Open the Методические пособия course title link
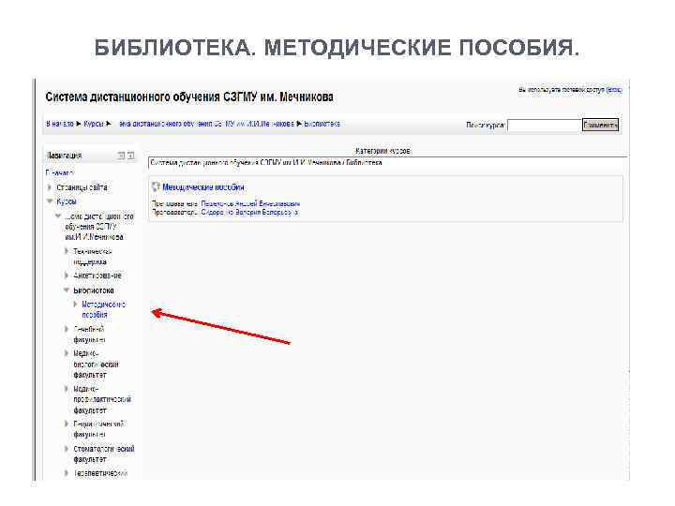This screenshot has height=506, width=675. (x=203, y=187)
